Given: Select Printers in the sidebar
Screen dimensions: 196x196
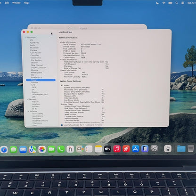Looking at the screenshot, I should point(35,82).
